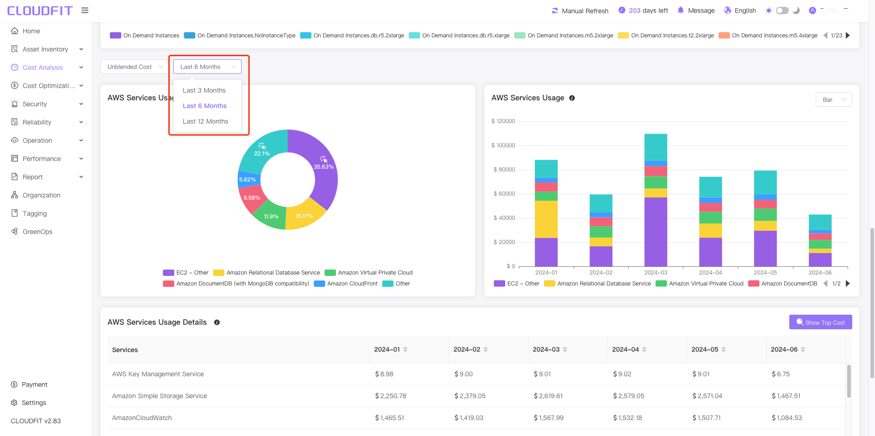Image resolution: width=875 pixels, height=436 pixels.
Task: Select Last 3 Months option
Action: coord(204,90)
